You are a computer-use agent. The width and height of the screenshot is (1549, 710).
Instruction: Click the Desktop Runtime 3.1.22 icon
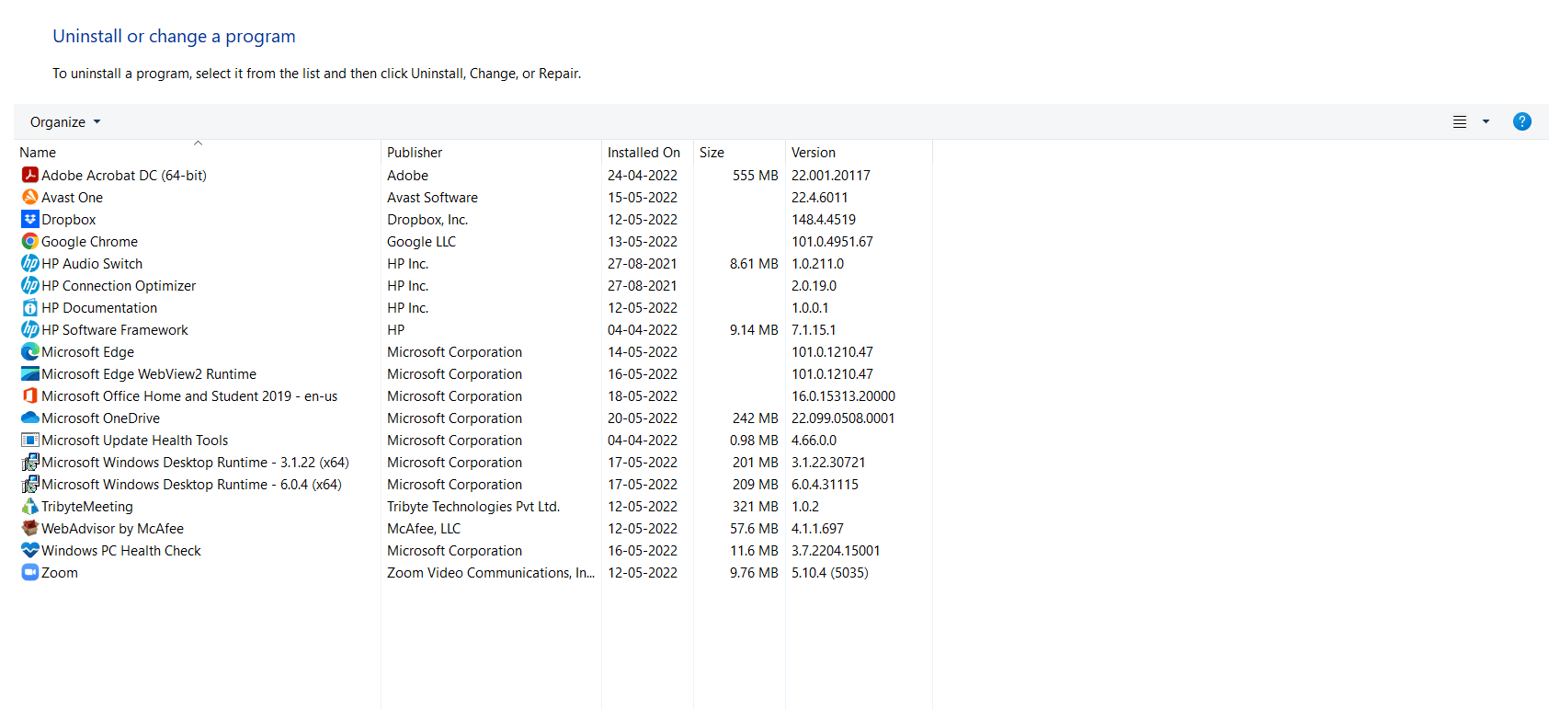[30, 462]
